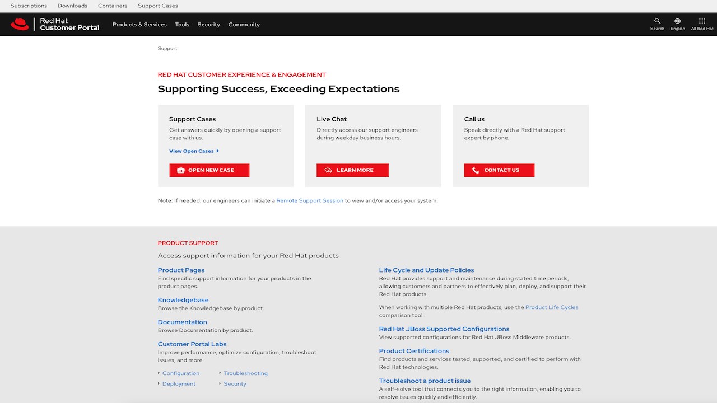
Task: Open the Security navigation dropdown
Action: coord(208,25)
